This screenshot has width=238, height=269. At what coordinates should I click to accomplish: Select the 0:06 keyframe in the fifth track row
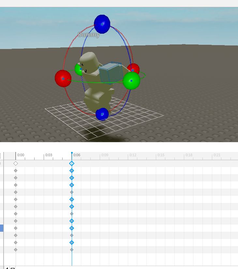pyautogui.click(x=72, y=199)
